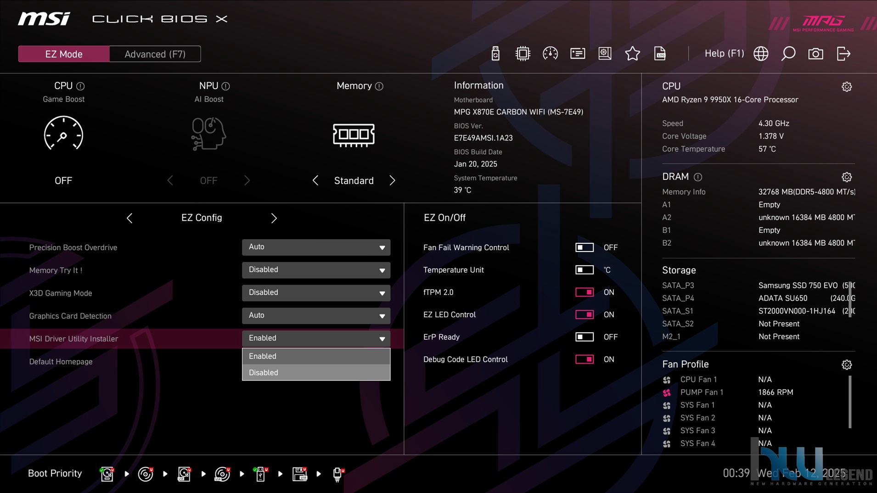Select the optical disc boot device icon
Viewport: 877px width, 493px height.
click(146, 474)
